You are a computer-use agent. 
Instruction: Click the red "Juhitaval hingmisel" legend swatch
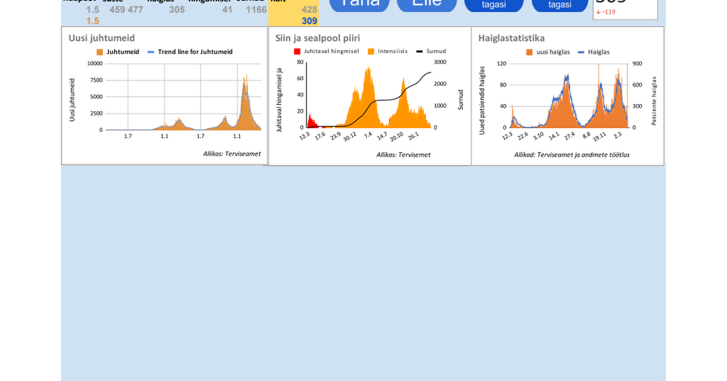coord(297,51)
